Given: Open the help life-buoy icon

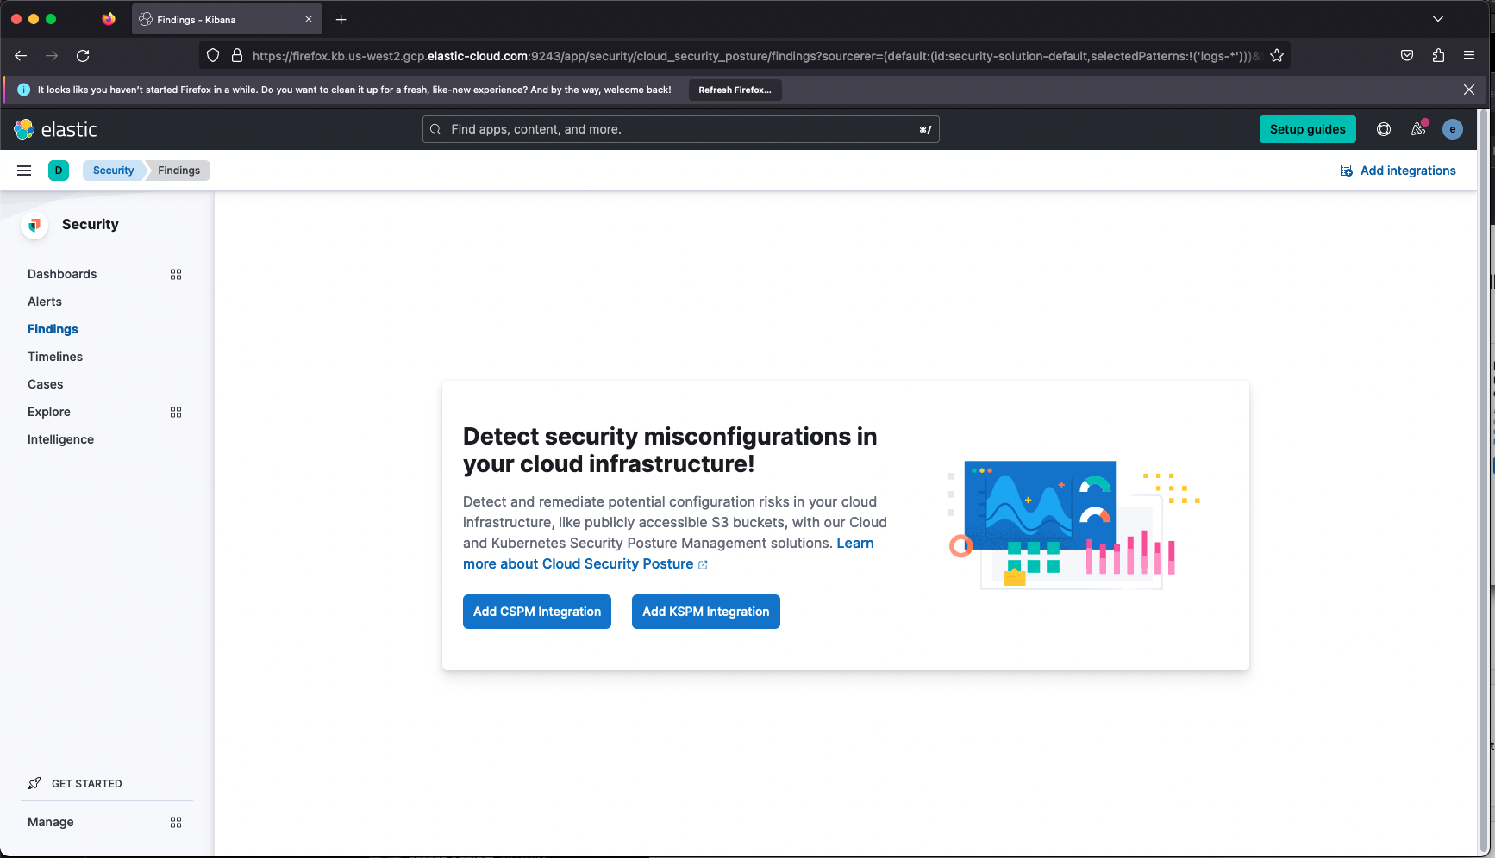Looking at the screenshot, I should pyautogui.click(x=1383, y=128).
